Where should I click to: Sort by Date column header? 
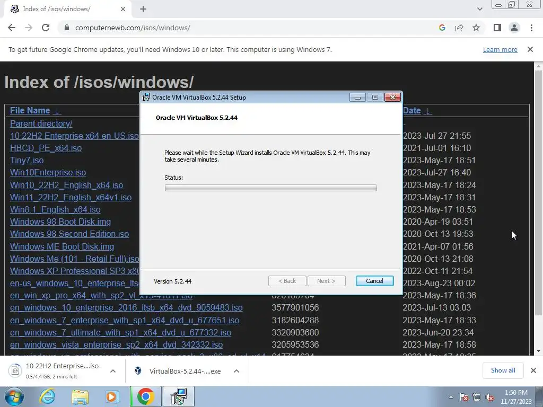pos(411,110)
